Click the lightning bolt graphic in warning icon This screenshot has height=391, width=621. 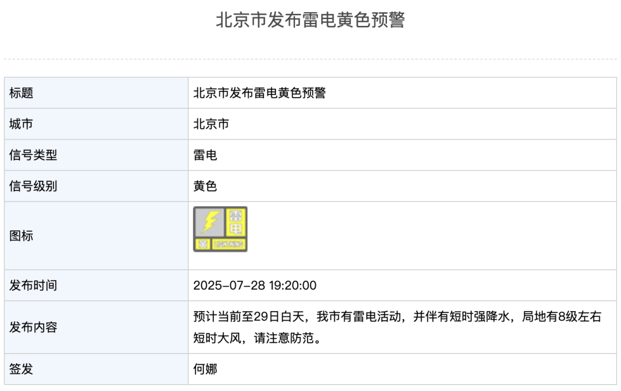coord(210,222)
